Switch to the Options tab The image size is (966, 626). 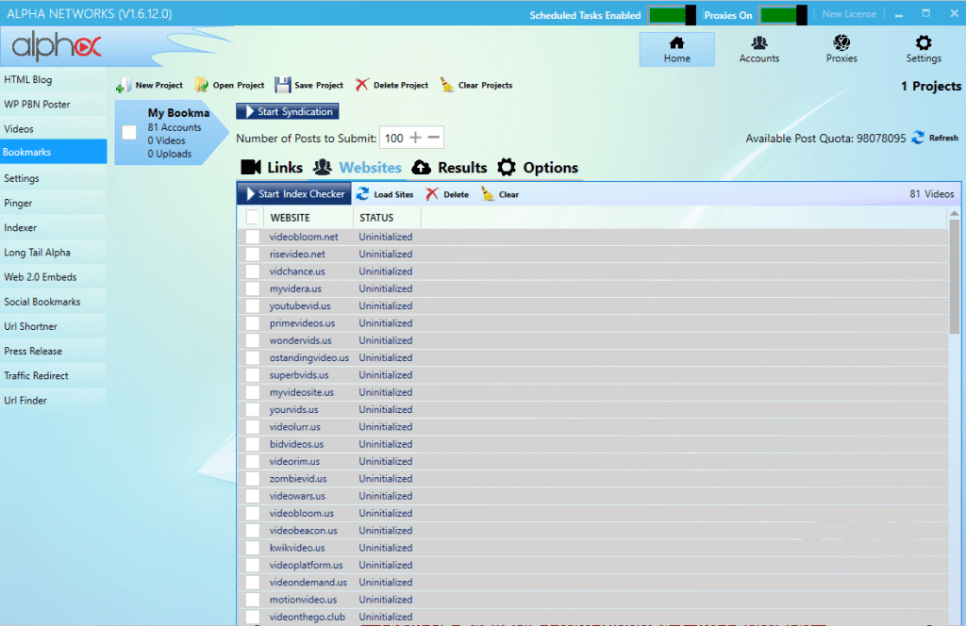(538, 168)
